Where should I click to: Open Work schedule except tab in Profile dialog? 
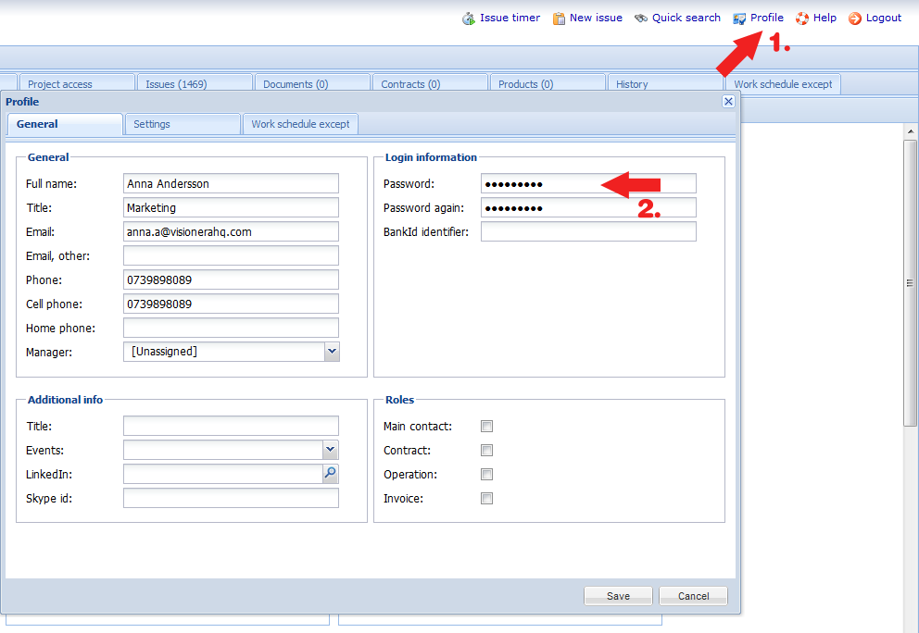click(x=300, y=124)
